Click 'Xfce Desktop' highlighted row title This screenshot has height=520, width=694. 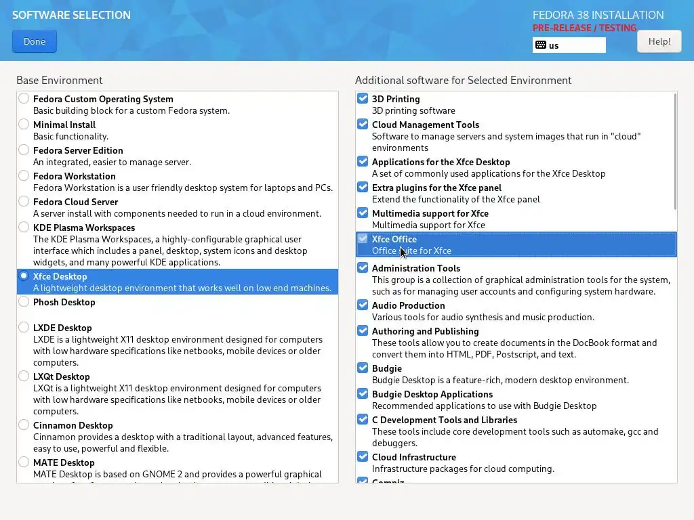[60, 276]
